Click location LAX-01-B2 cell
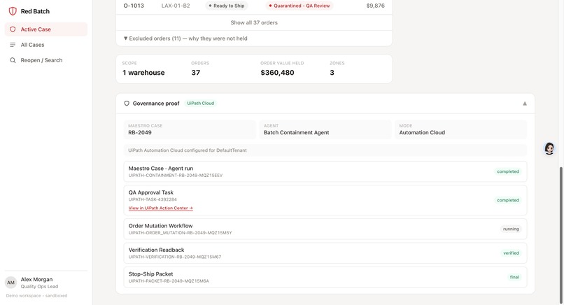This screenshot has width=564, height=305. point(176,6)
